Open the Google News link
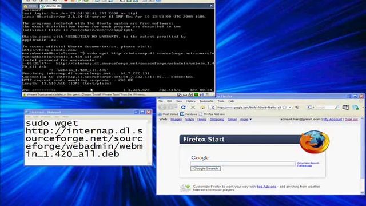This screenshot has height=206, width=366. click(x=202, y=120)
